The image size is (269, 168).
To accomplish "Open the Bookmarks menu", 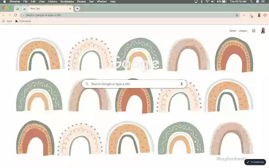I will tap(67, 2).
